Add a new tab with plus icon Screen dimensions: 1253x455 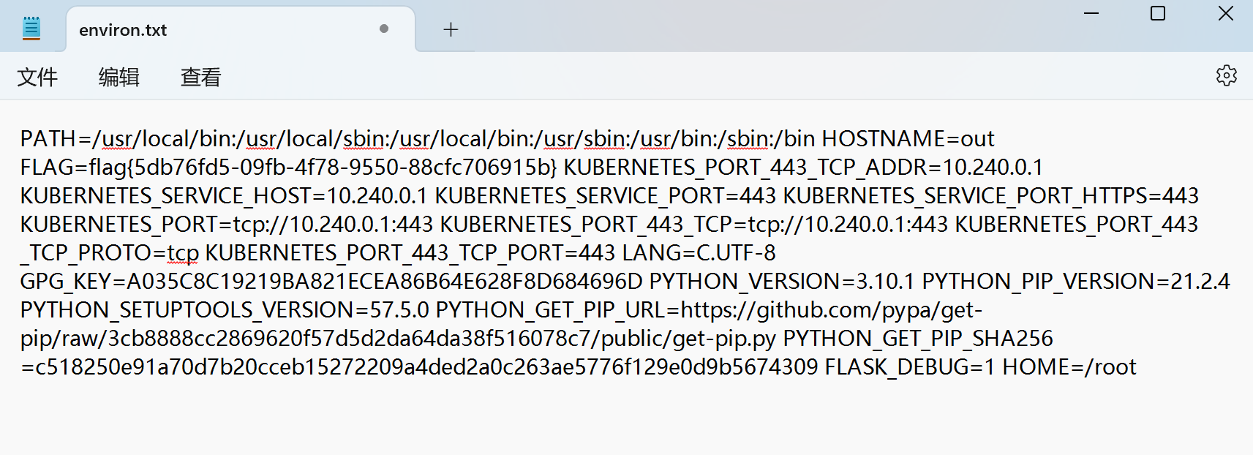[451, 29]
